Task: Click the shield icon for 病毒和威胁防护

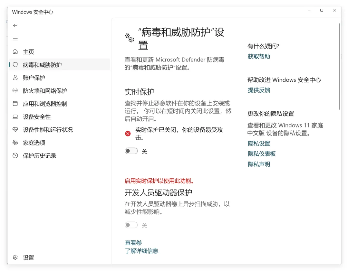Action: [x=15, y=65]
